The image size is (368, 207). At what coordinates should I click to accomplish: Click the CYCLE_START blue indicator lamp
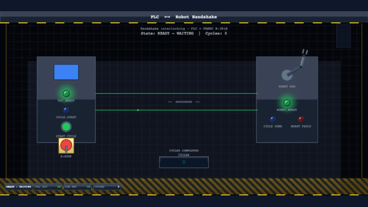click(66, 110)
